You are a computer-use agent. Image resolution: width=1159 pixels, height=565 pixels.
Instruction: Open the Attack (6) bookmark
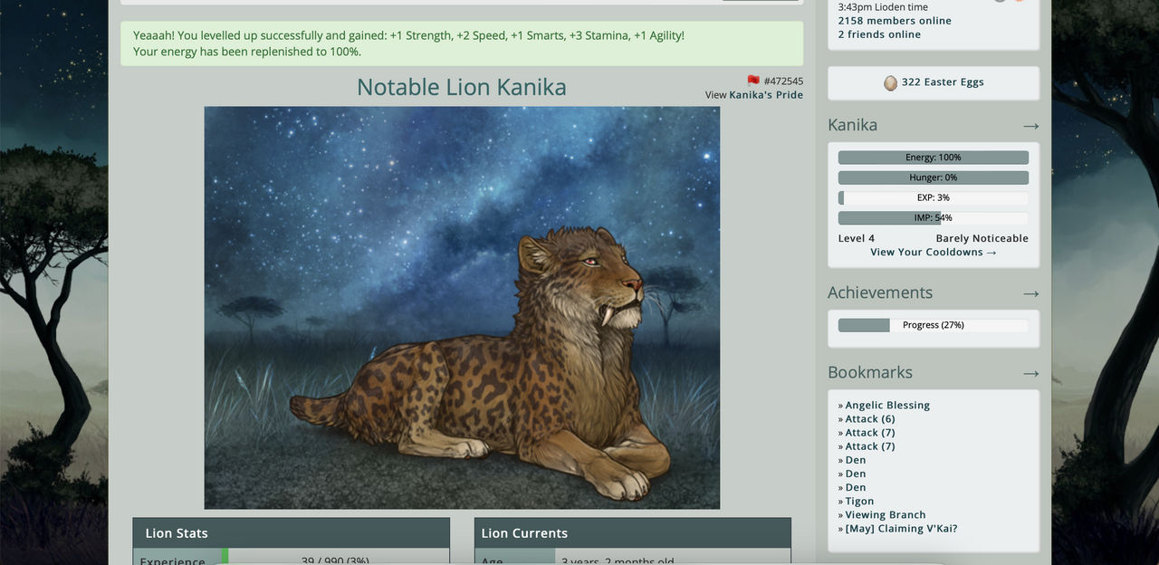870,419
